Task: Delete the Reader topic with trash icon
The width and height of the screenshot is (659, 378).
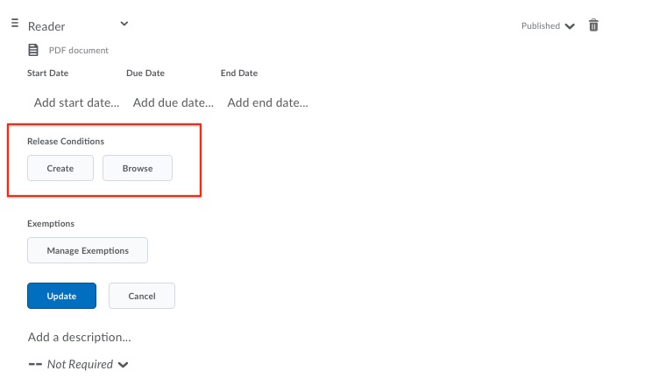Action: coord(593,25)
